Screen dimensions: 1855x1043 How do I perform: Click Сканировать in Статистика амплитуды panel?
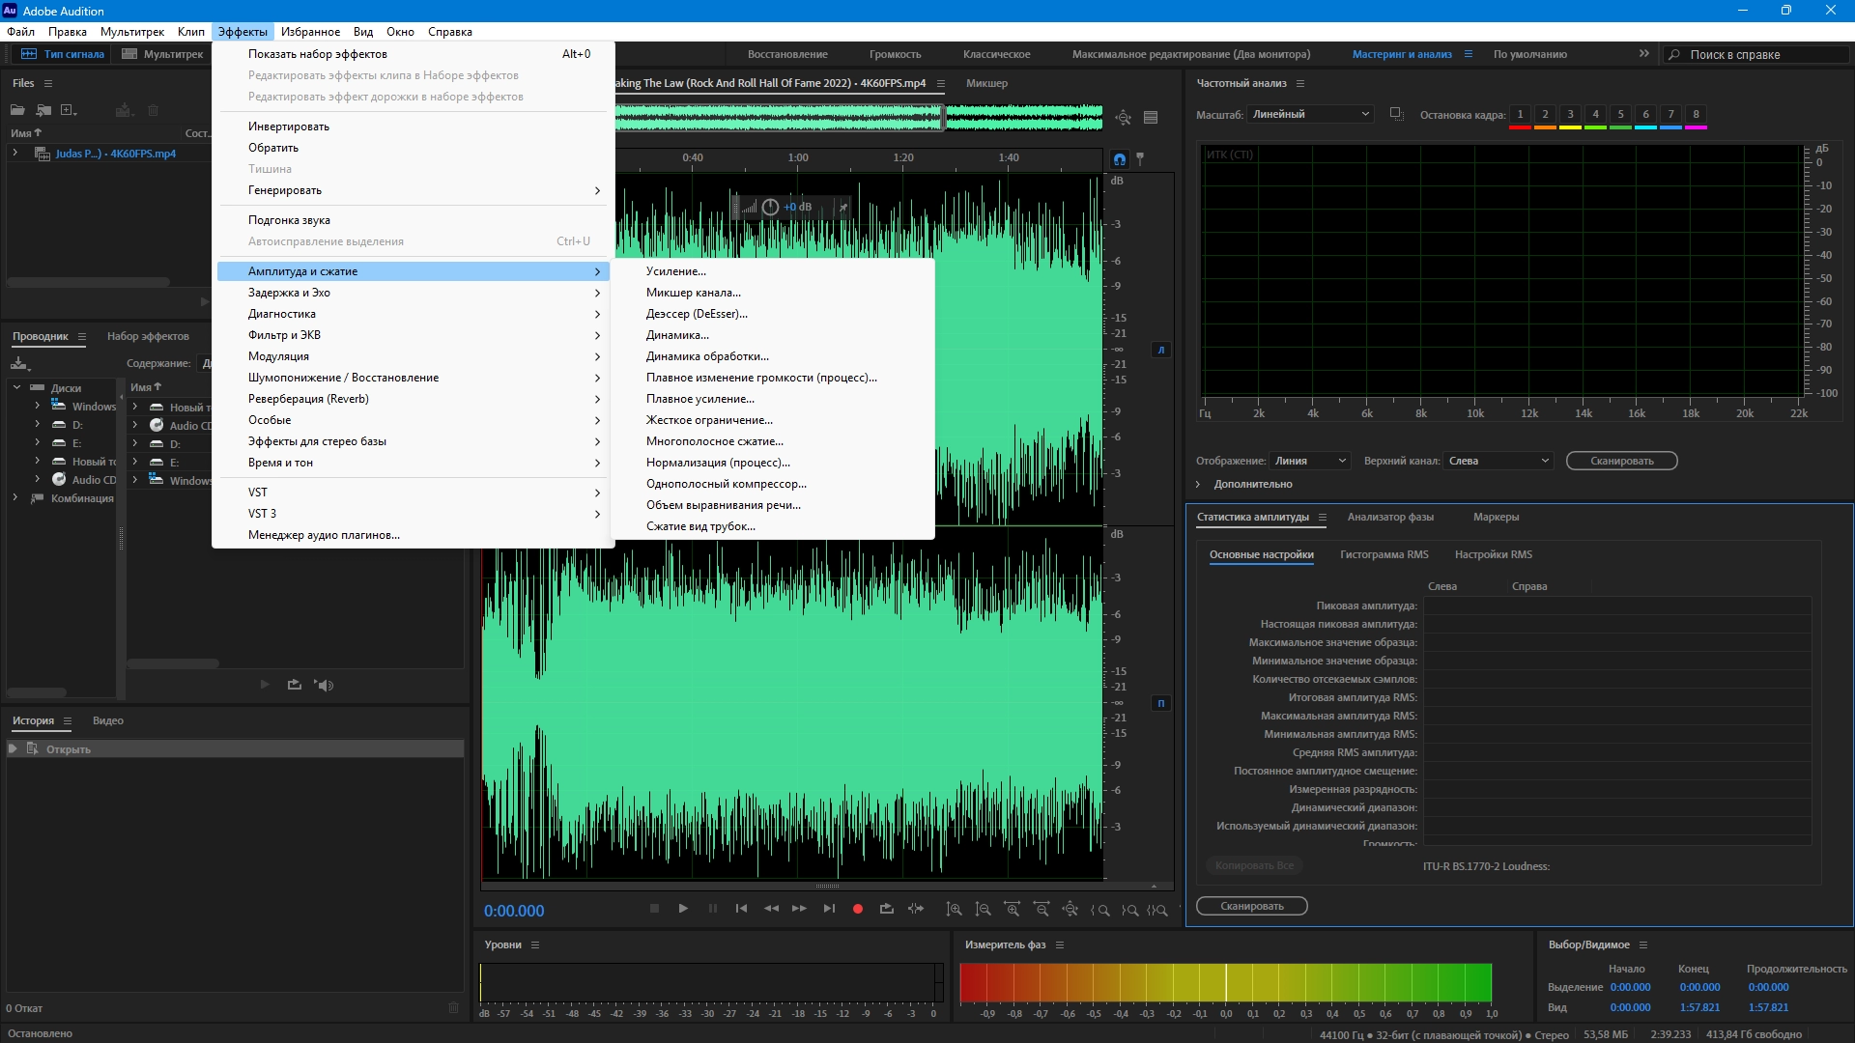(x=1251, y=906)
